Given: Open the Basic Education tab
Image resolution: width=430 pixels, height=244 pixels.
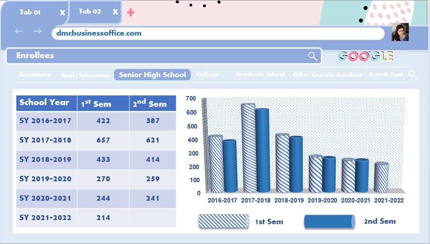Looking at the screenshot, I should pyautogui.click(x=85, y=75).
